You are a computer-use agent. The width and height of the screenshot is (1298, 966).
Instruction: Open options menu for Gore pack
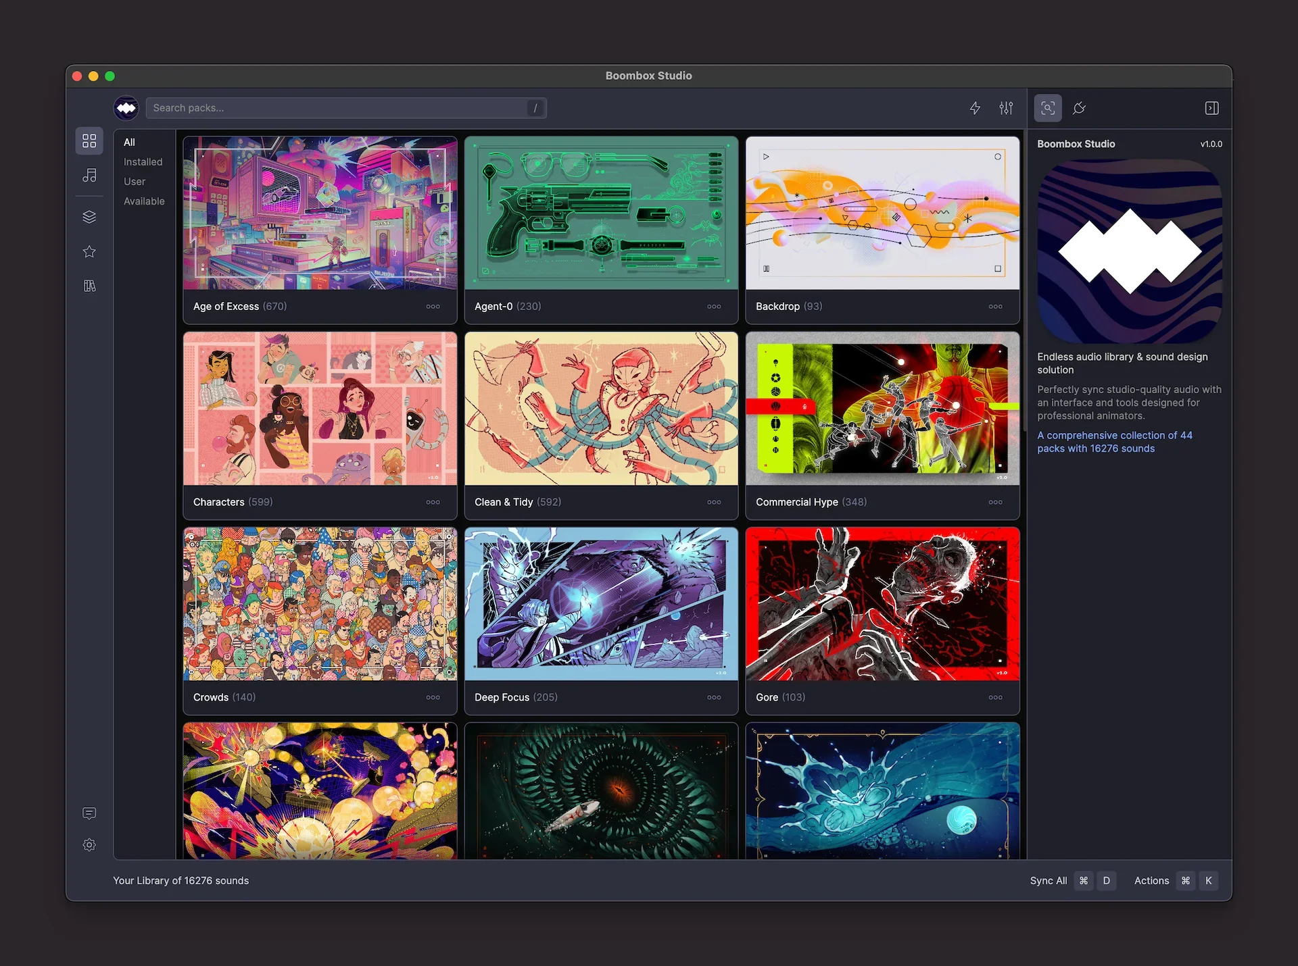point(995,697)
